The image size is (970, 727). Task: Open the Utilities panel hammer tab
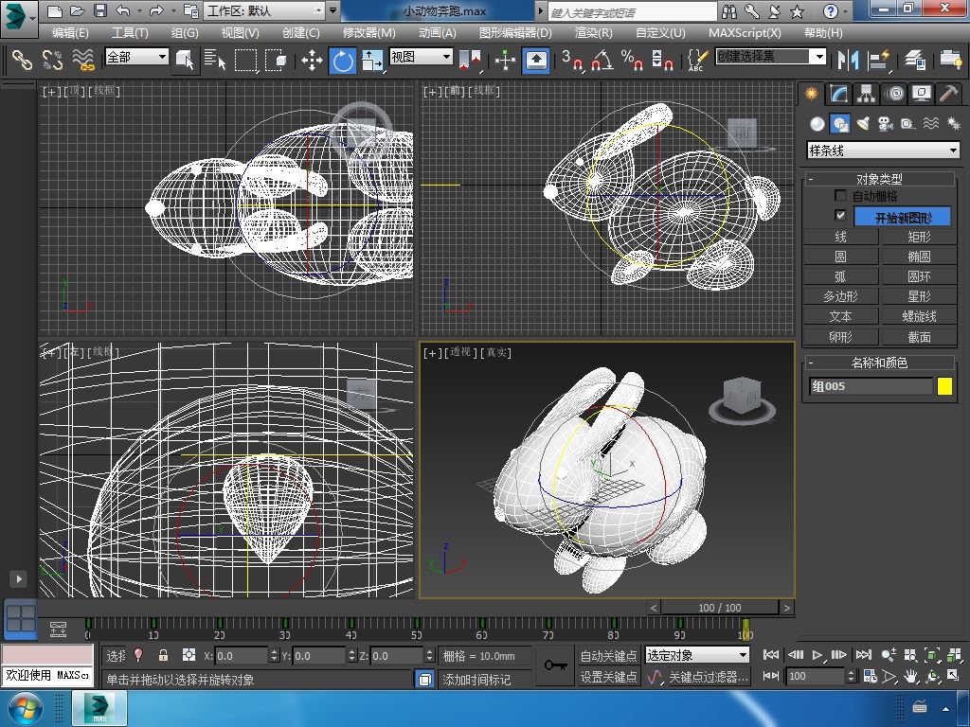948,94
